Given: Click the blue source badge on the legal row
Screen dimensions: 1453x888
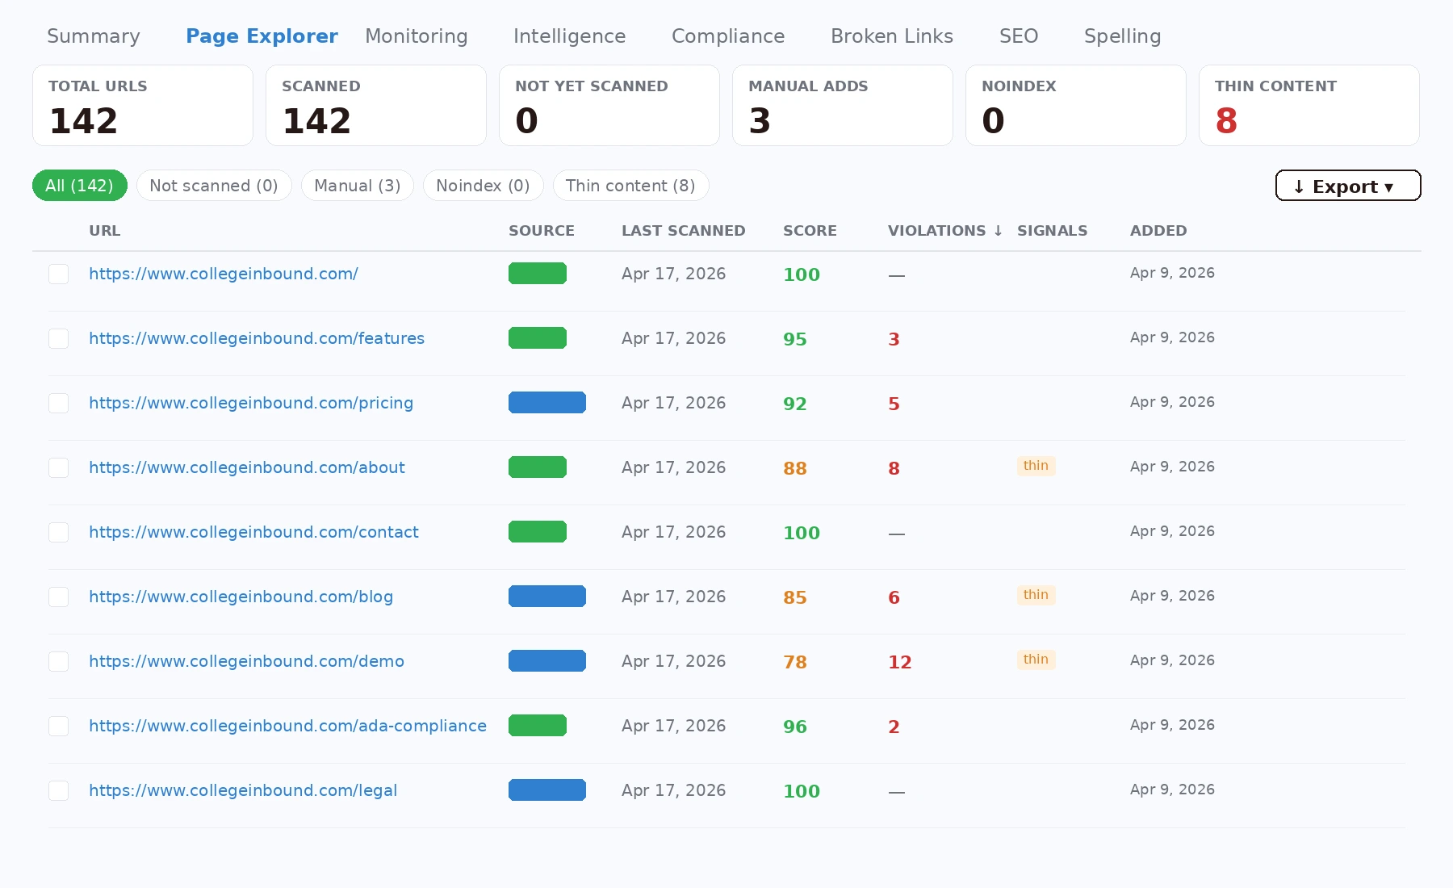Looking at the screenshot, I should coord(547,790).
